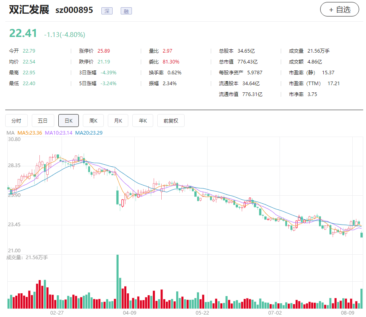Click the 23.45 price axis label
The image size is (366, 317).
tap(14, 225)
